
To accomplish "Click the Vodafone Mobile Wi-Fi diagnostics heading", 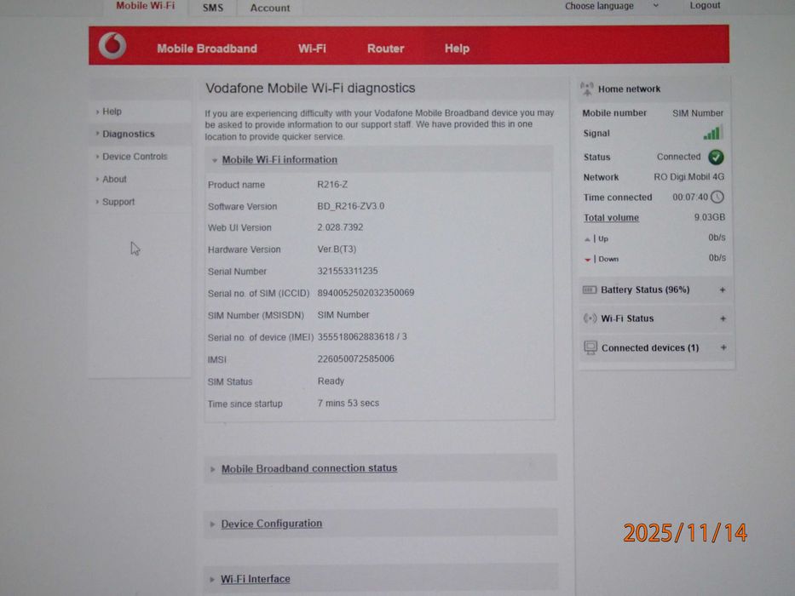I will [310, 89].
